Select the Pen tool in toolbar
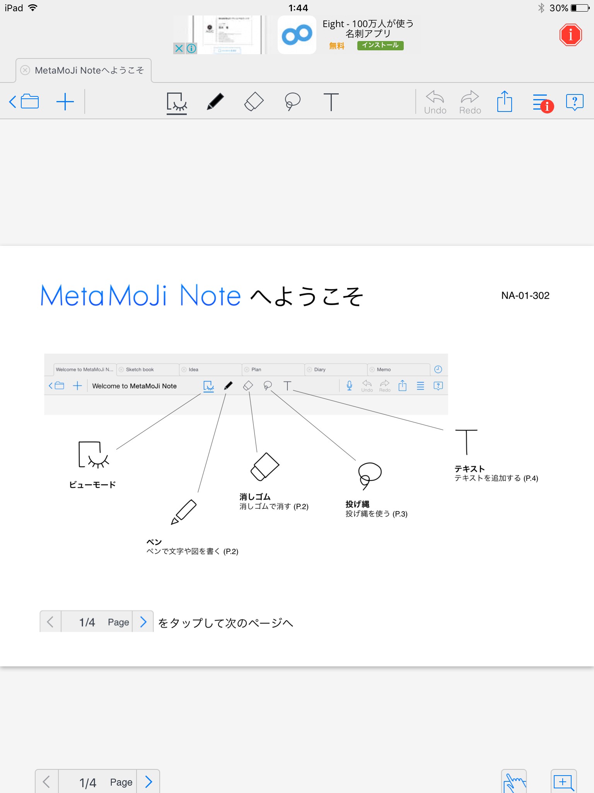 (215, 102)
